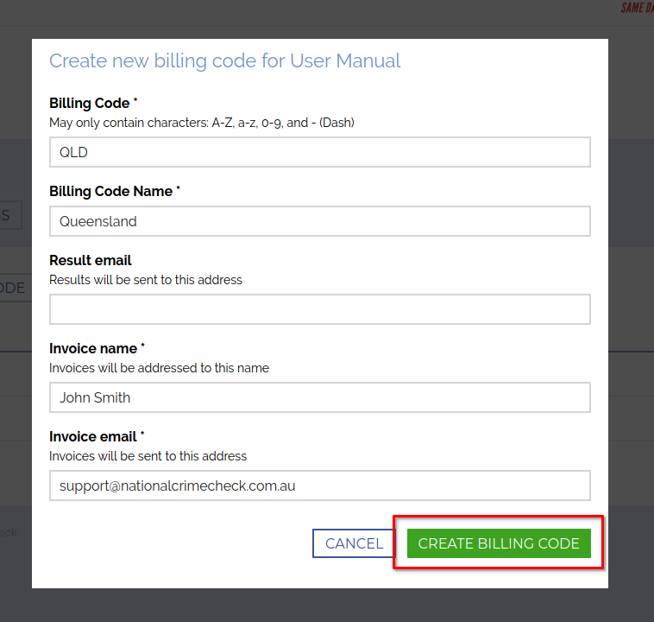Image resolution: width=654 pixels, height=622 pixels.
Task: Click 'Results will be sent to this address' text
Action: coord(146,280)
